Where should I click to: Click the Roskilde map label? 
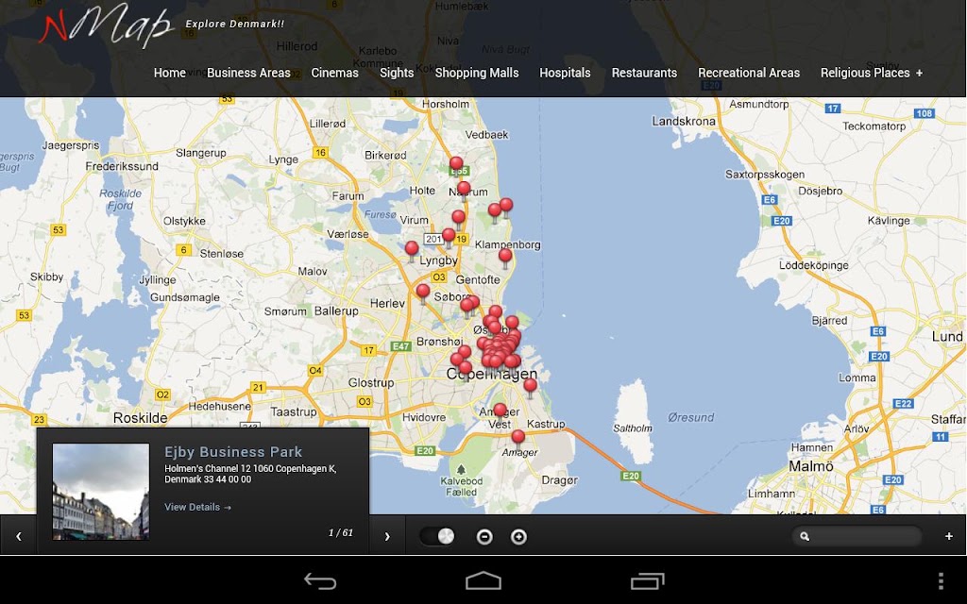click(x=140, y=418)
